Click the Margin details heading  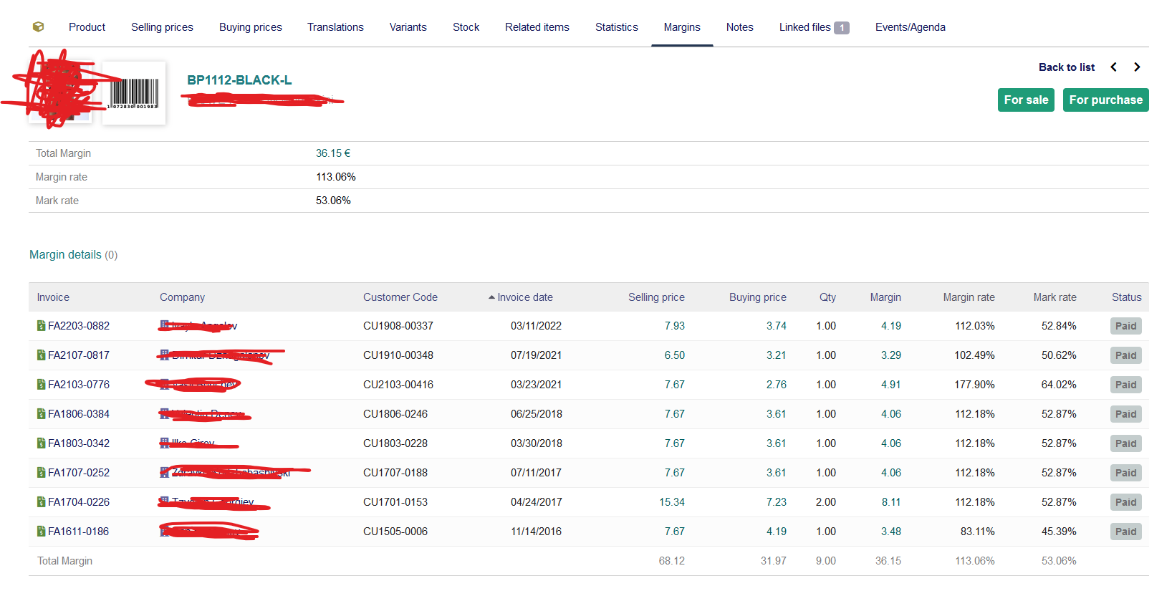pos(65,255)
